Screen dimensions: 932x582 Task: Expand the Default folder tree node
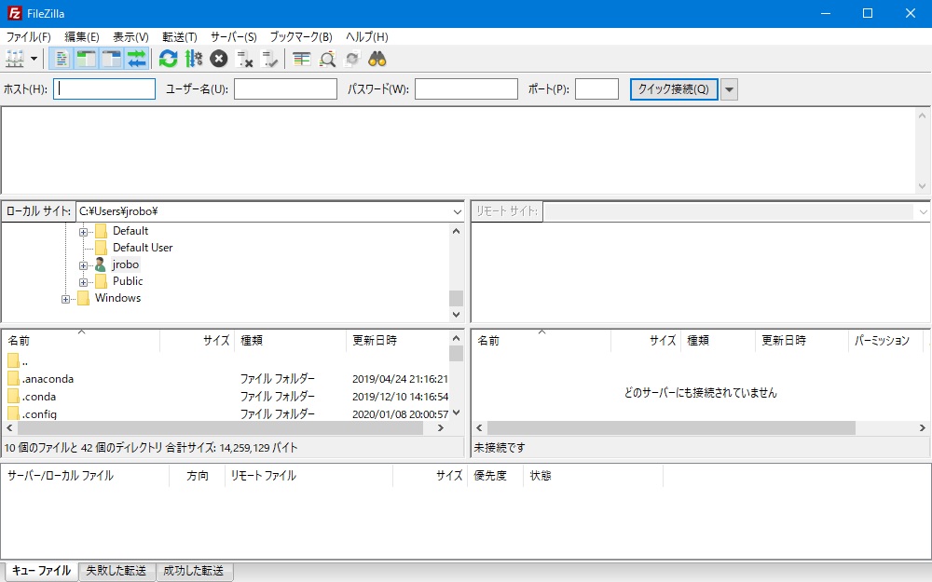pyautogui.click(x=83, y=232)
